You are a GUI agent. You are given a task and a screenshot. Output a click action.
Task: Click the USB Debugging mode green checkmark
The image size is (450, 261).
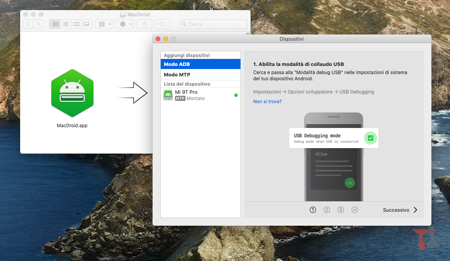click(x=370, y=138)
